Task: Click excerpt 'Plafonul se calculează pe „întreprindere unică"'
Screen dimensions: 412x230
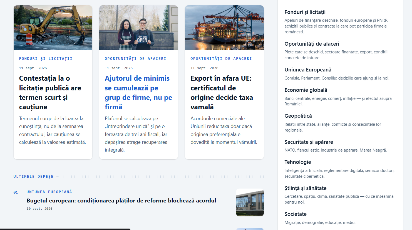Action: (136, 134)
